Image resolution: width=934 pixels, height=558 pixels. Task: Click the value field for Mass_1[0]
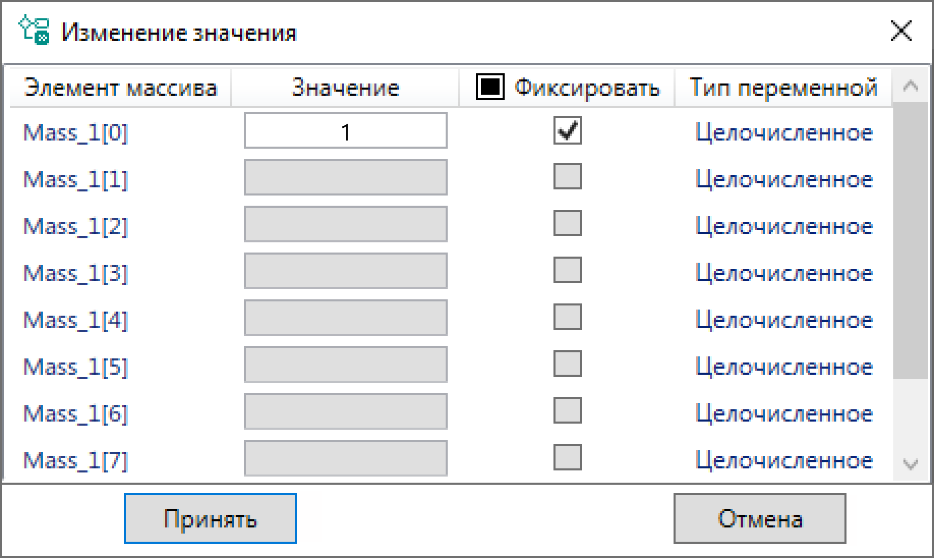coord(345,131)
